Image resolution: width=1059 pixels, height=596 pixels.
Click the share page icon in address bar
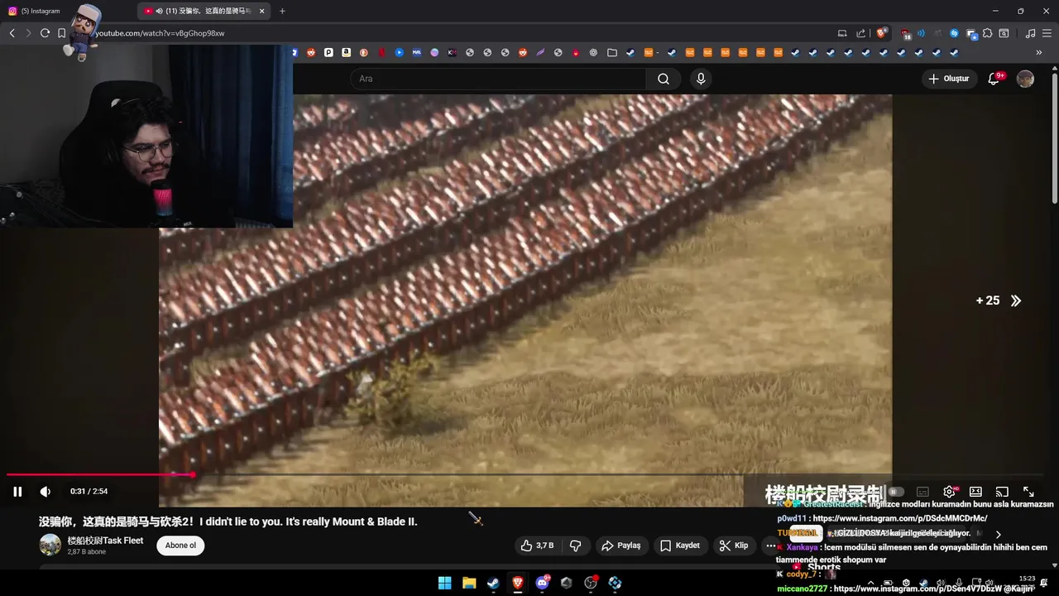pyautogui.click(x=860, y=33)
